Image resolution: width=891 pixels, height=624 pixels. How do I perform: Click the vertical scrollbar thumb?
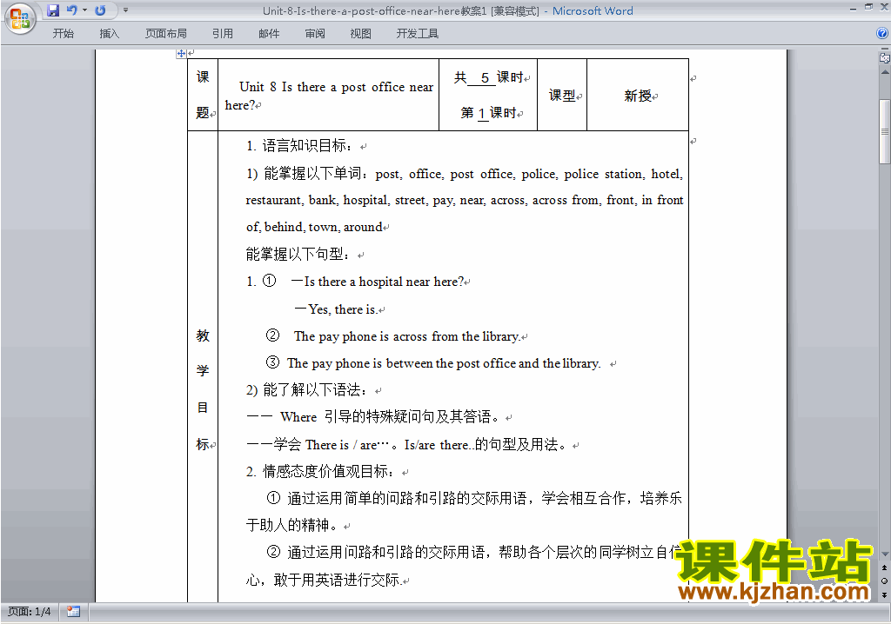[x=885, y=132]
